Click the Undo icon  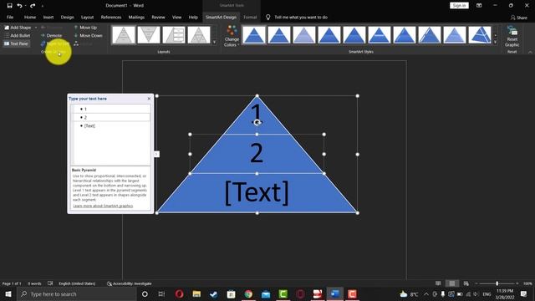pyautogui.click(x=19, y=6)
